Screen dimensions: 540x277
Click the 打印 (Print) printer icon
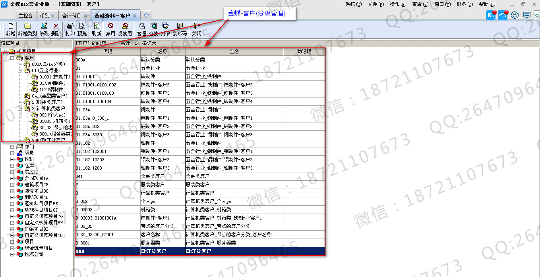[70, 27]
